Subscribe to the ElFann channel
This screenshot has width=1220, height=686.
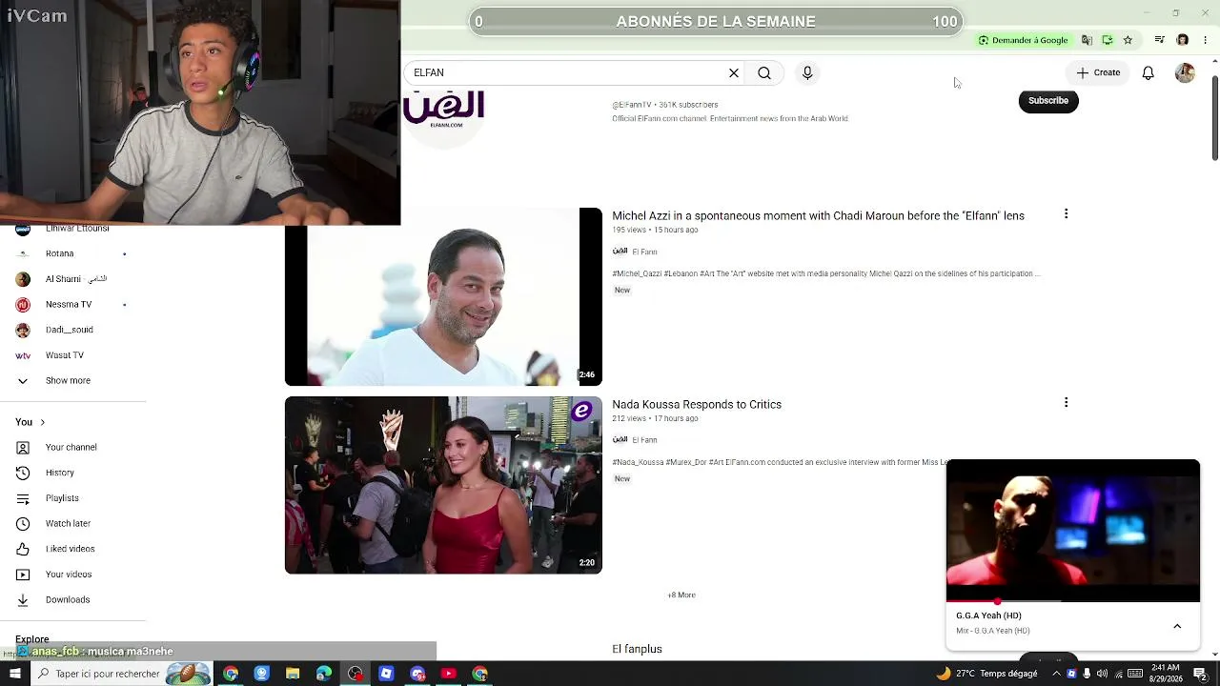[1048, 101]
